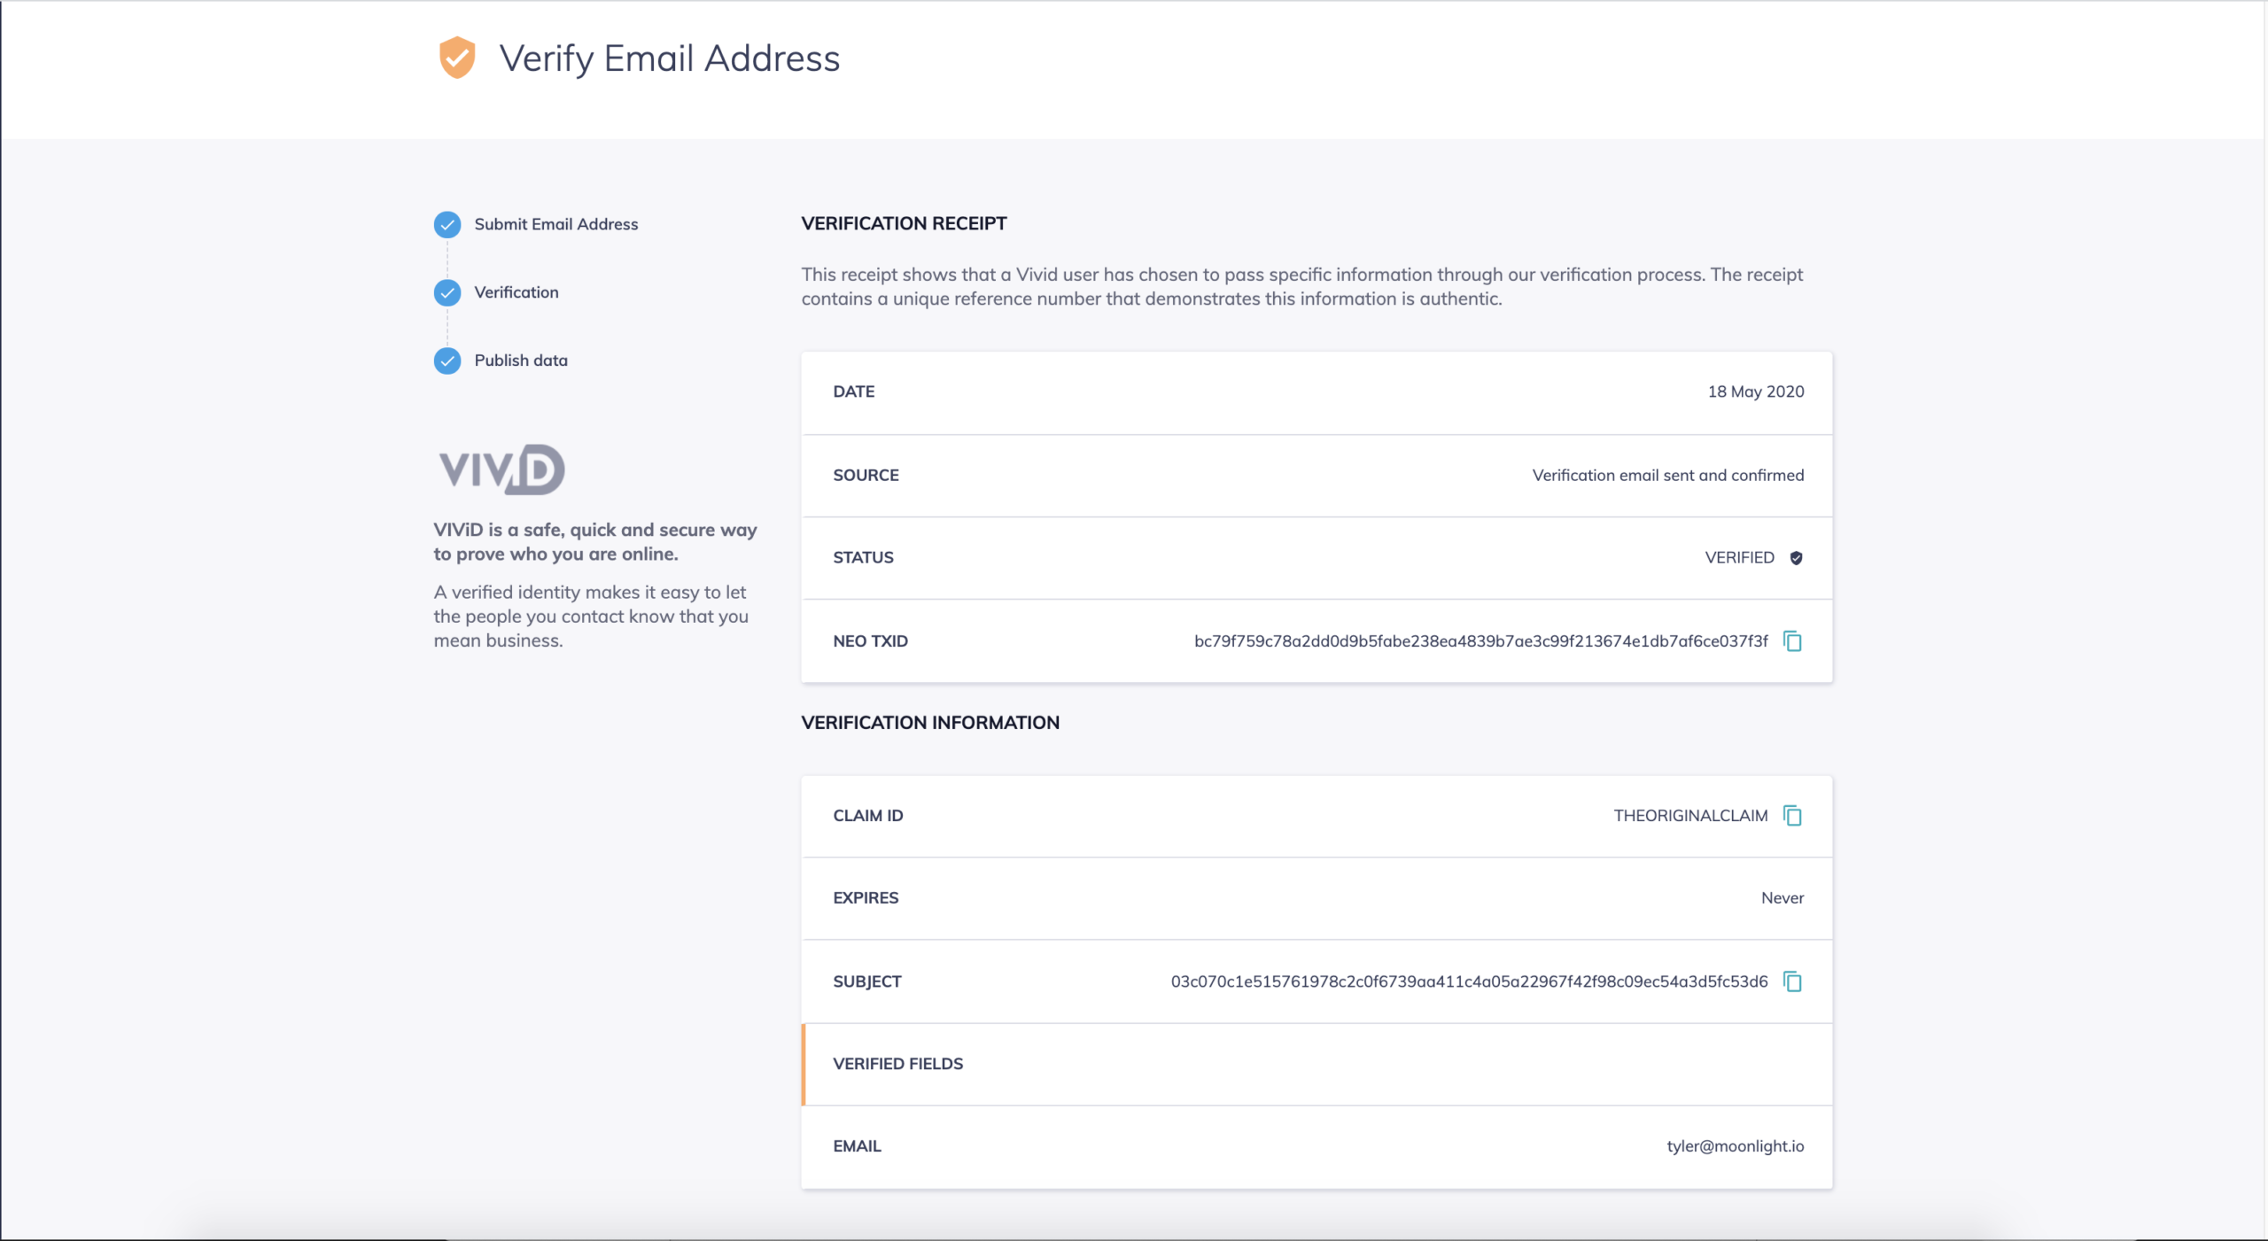2268x1241 pixels.
Task: Copy the Claim ID value
Action: click(x=1792, y=815)
